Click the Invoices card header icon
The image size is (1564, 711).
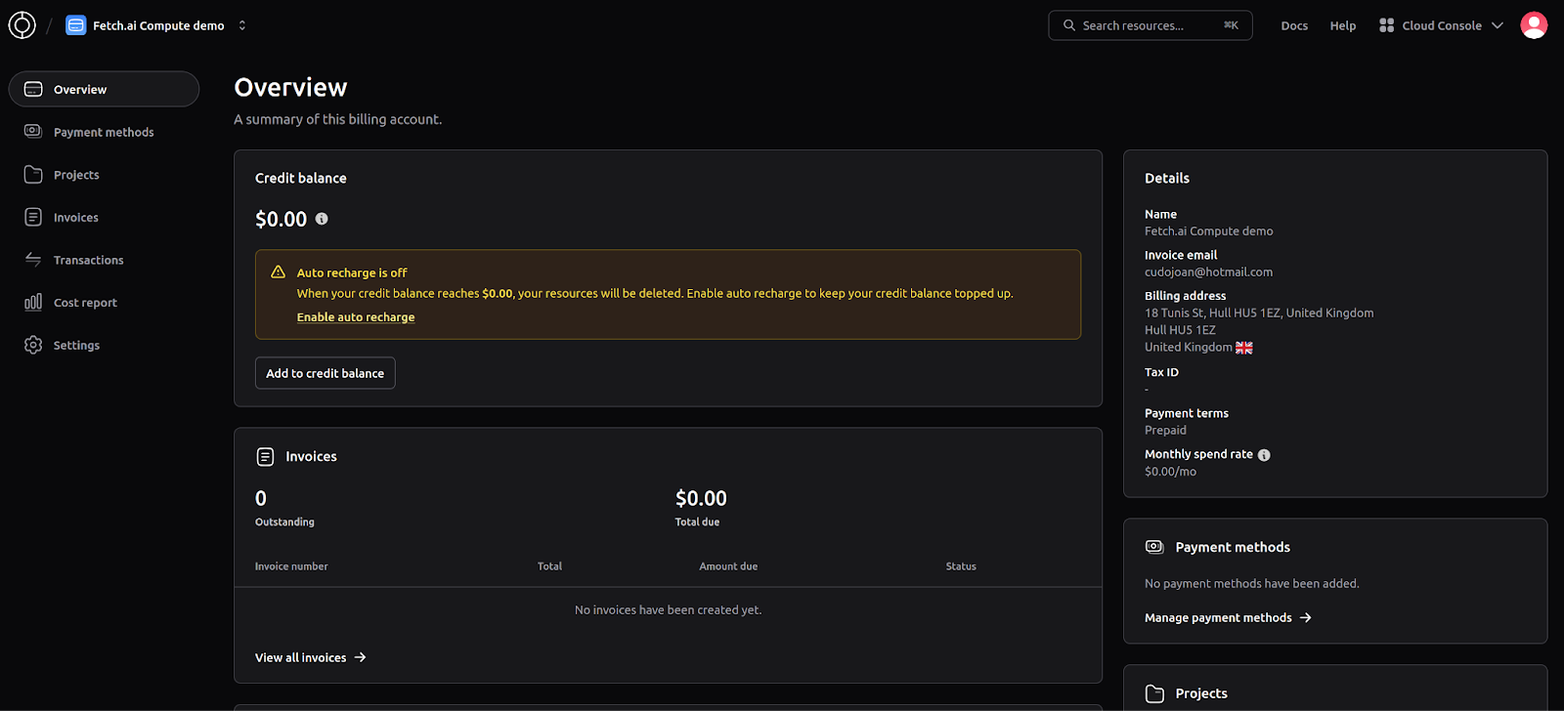tap(265, 456)
